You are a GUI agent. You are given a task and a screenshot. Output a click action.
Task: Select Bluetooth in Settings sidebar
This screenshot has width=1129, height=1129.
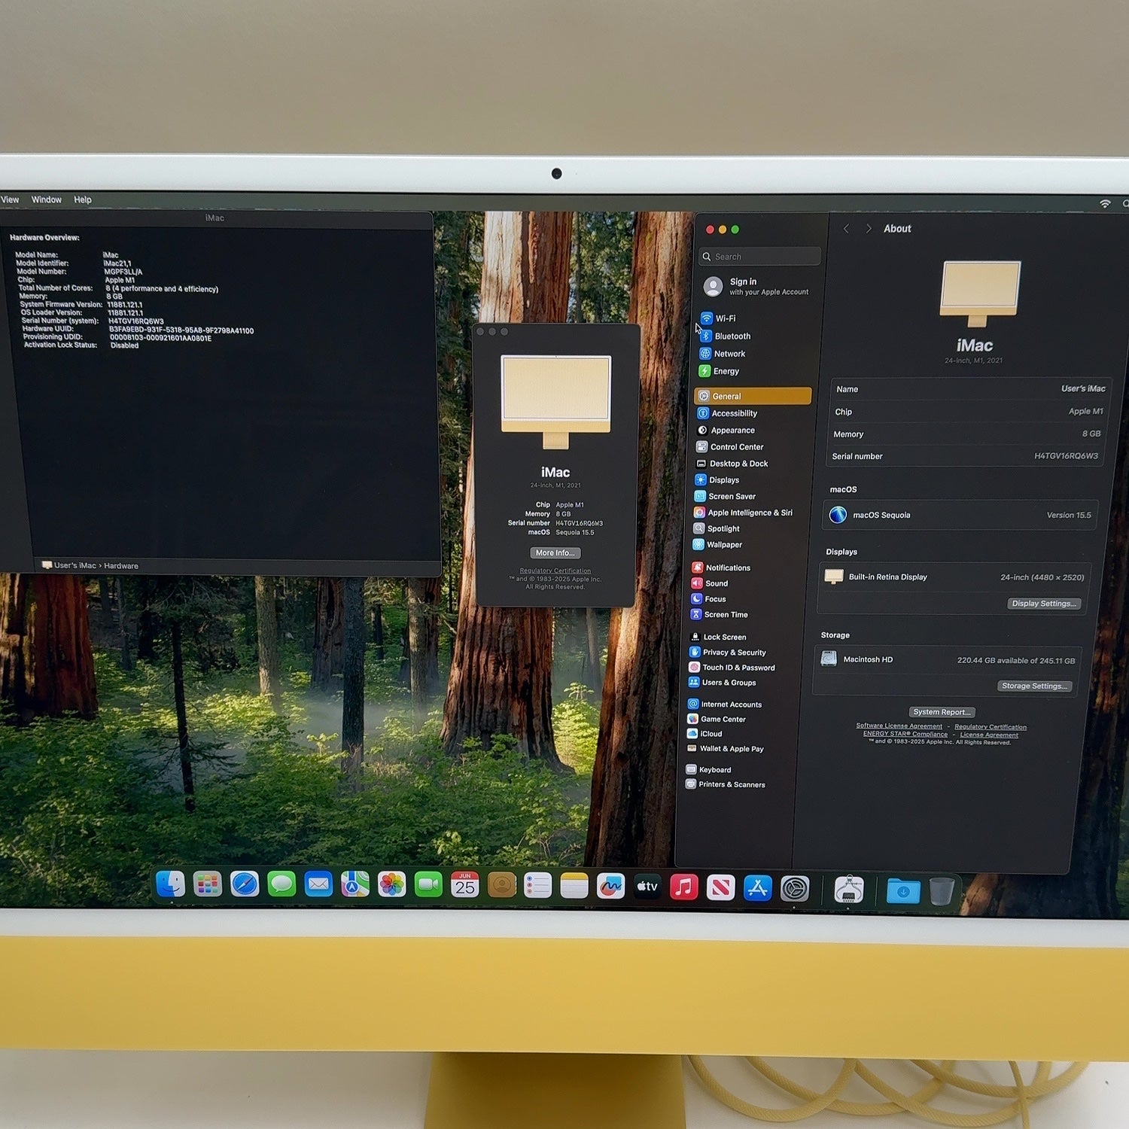[753, 336]
